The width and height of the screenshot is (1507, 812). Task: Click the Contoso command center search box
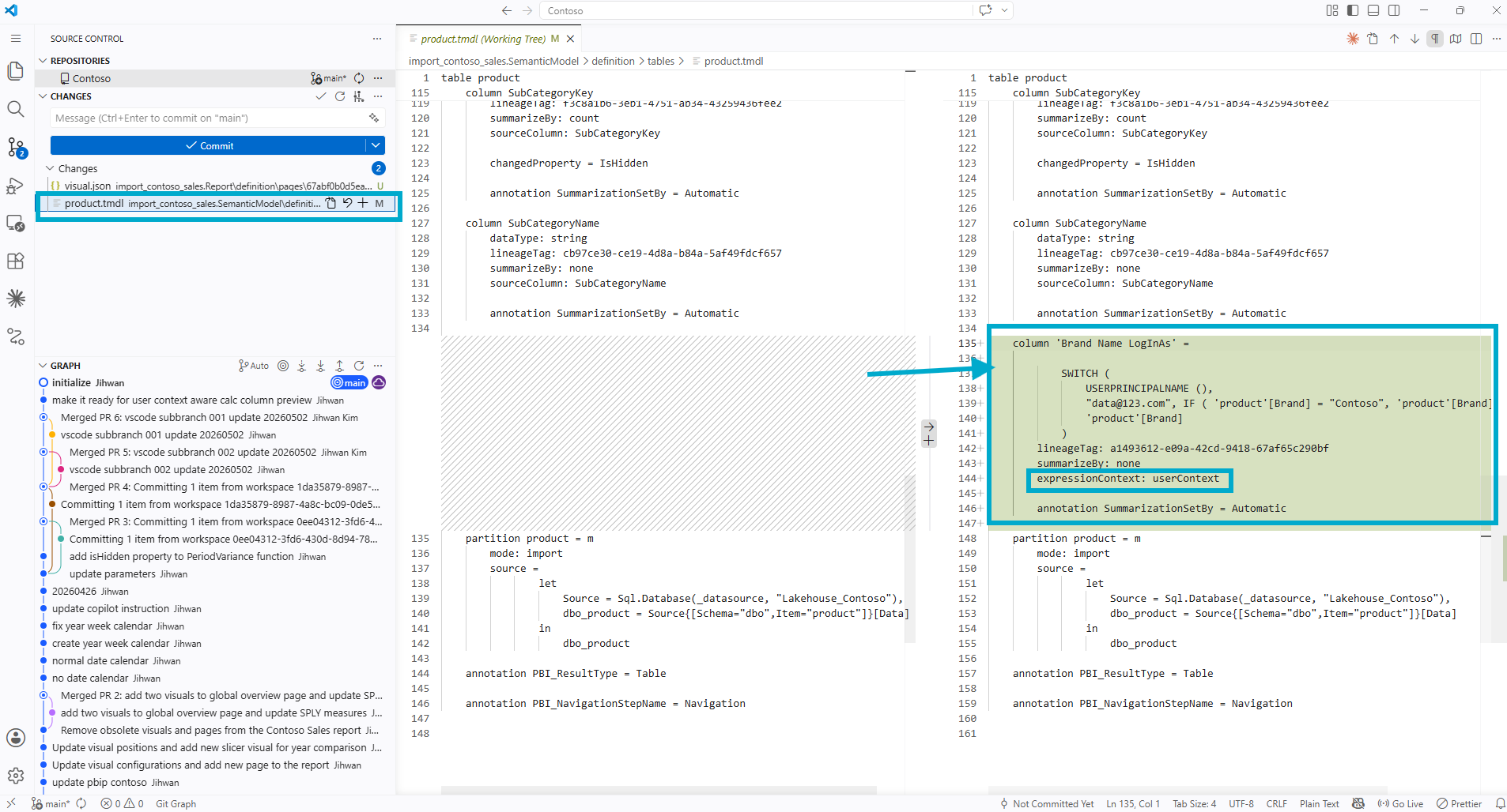point(757,10)
